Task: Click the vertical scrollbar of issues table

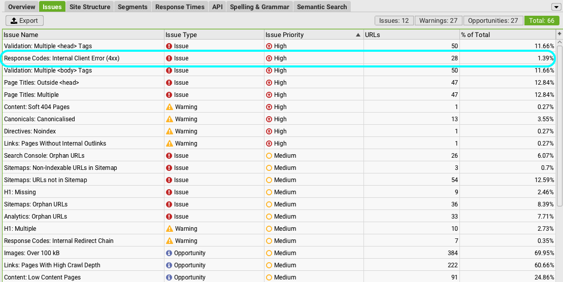Action: pos(559,126)
